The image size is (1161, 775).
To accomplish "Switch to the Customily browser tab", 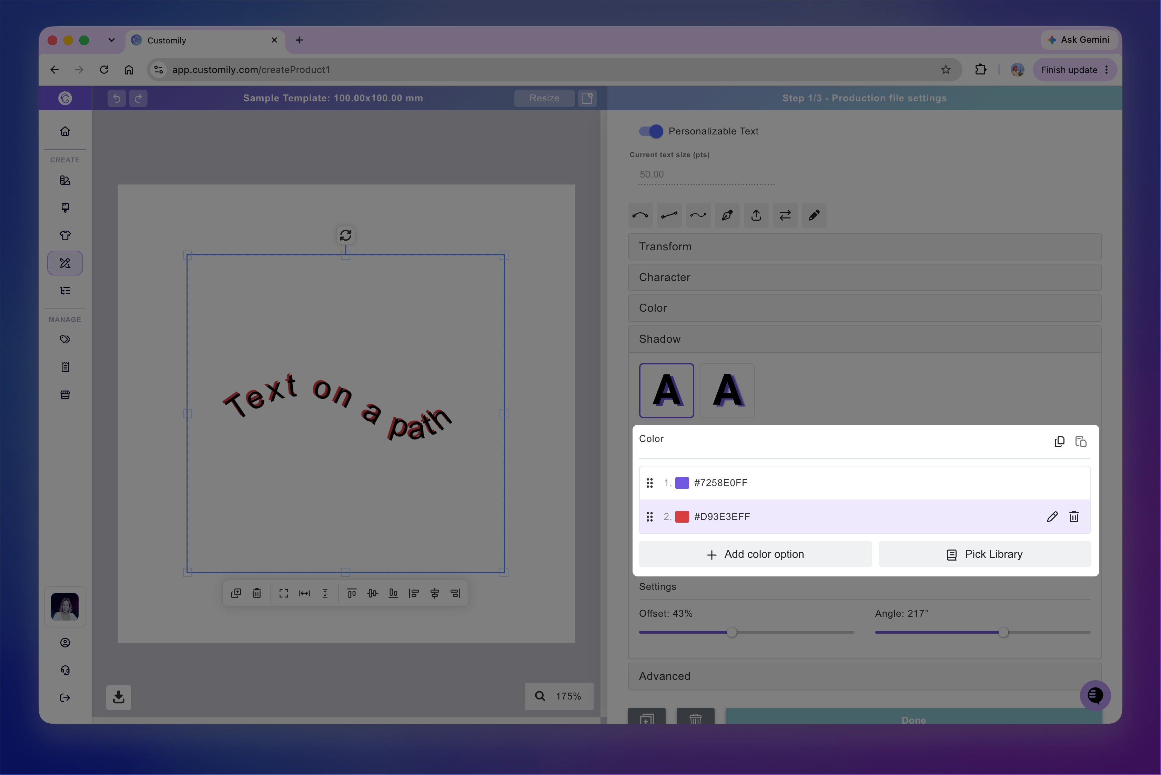I will [x=205, y=41].
